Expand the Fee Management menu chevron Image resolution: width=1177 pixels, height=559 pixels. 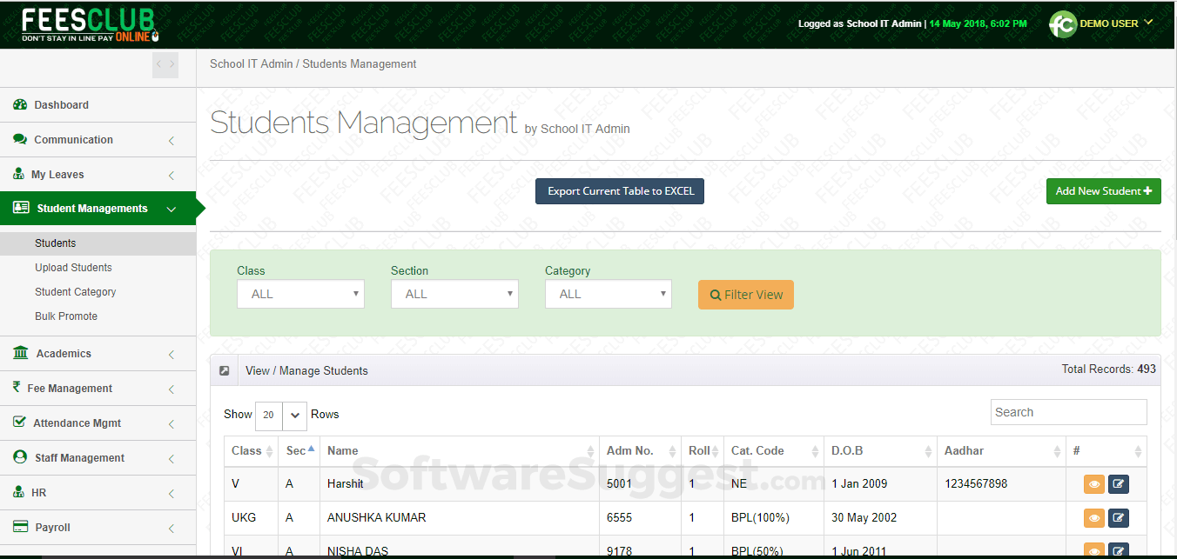pos(171,389)
